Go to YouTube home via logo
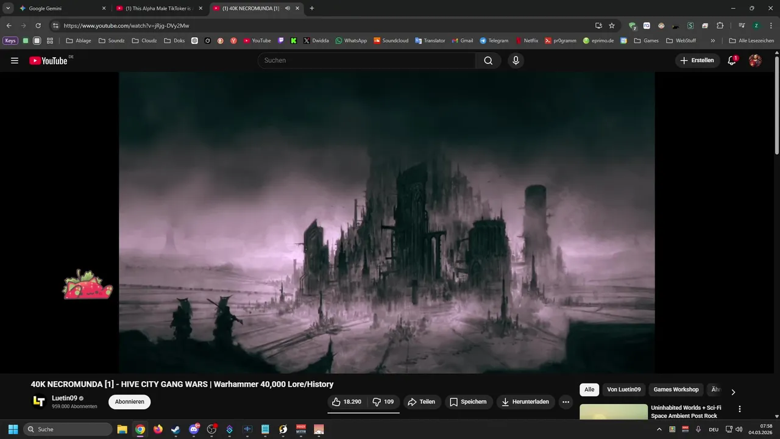780x439 pixels. tap(48, 60)
